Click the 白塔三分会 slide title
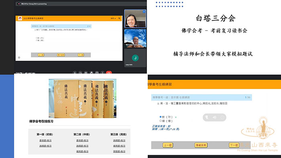 (216, 18)
